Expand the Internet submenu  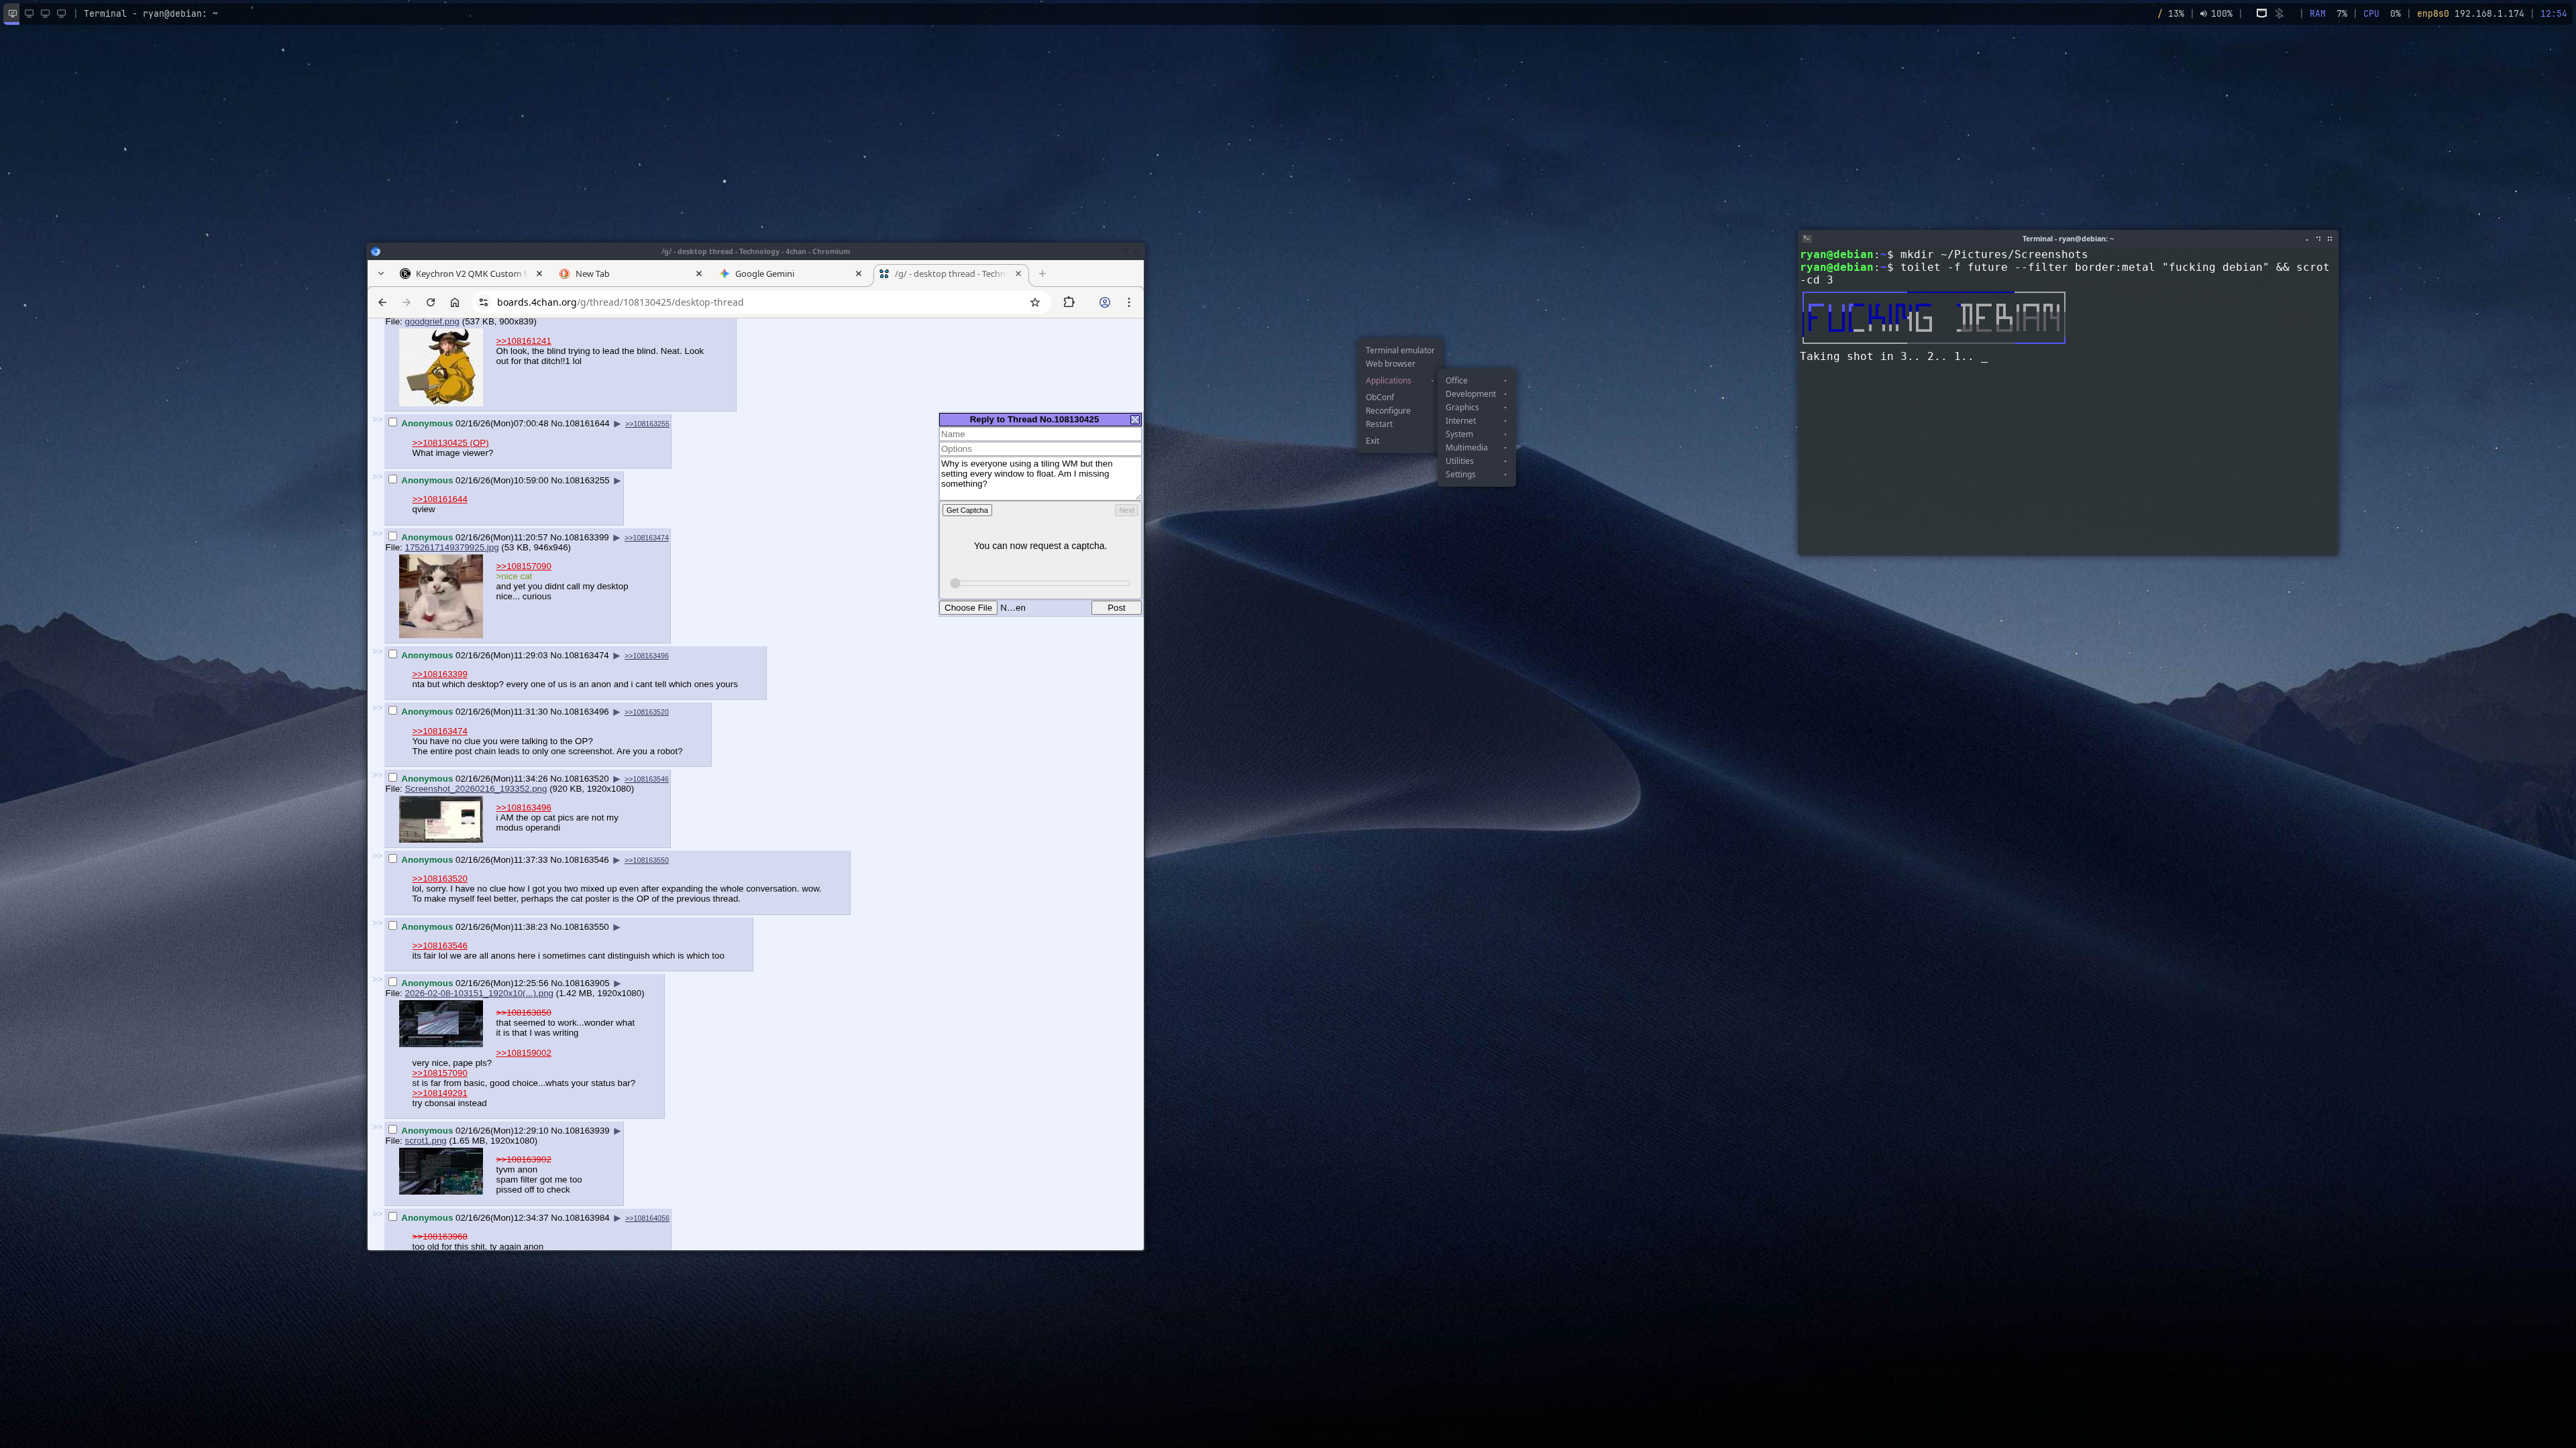click(x=1461, y=421)
